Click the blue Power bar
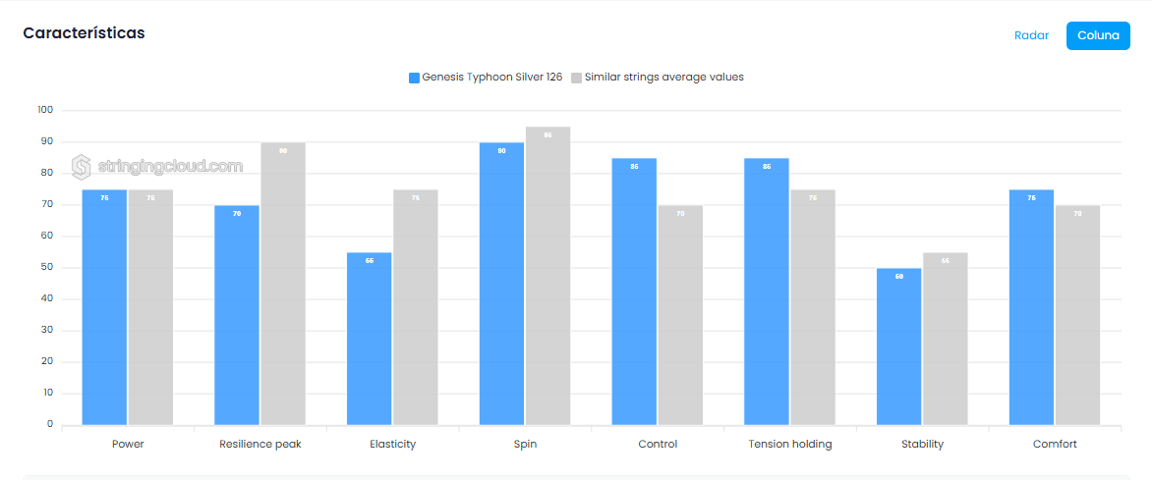The image size is (1152, 480). 104,307
